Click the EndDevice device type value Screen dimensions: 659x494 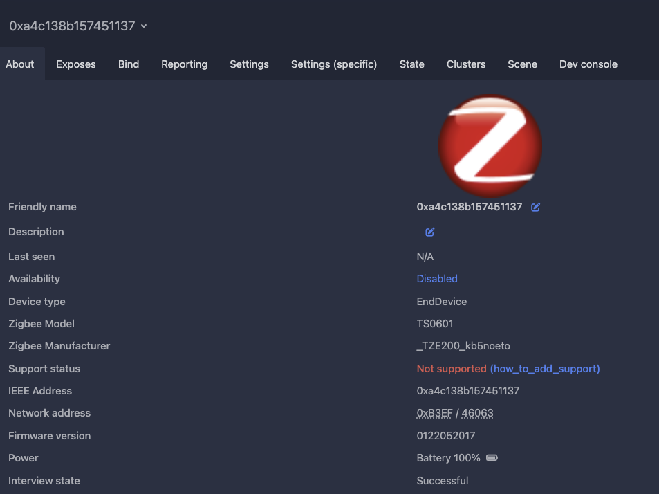442,302
